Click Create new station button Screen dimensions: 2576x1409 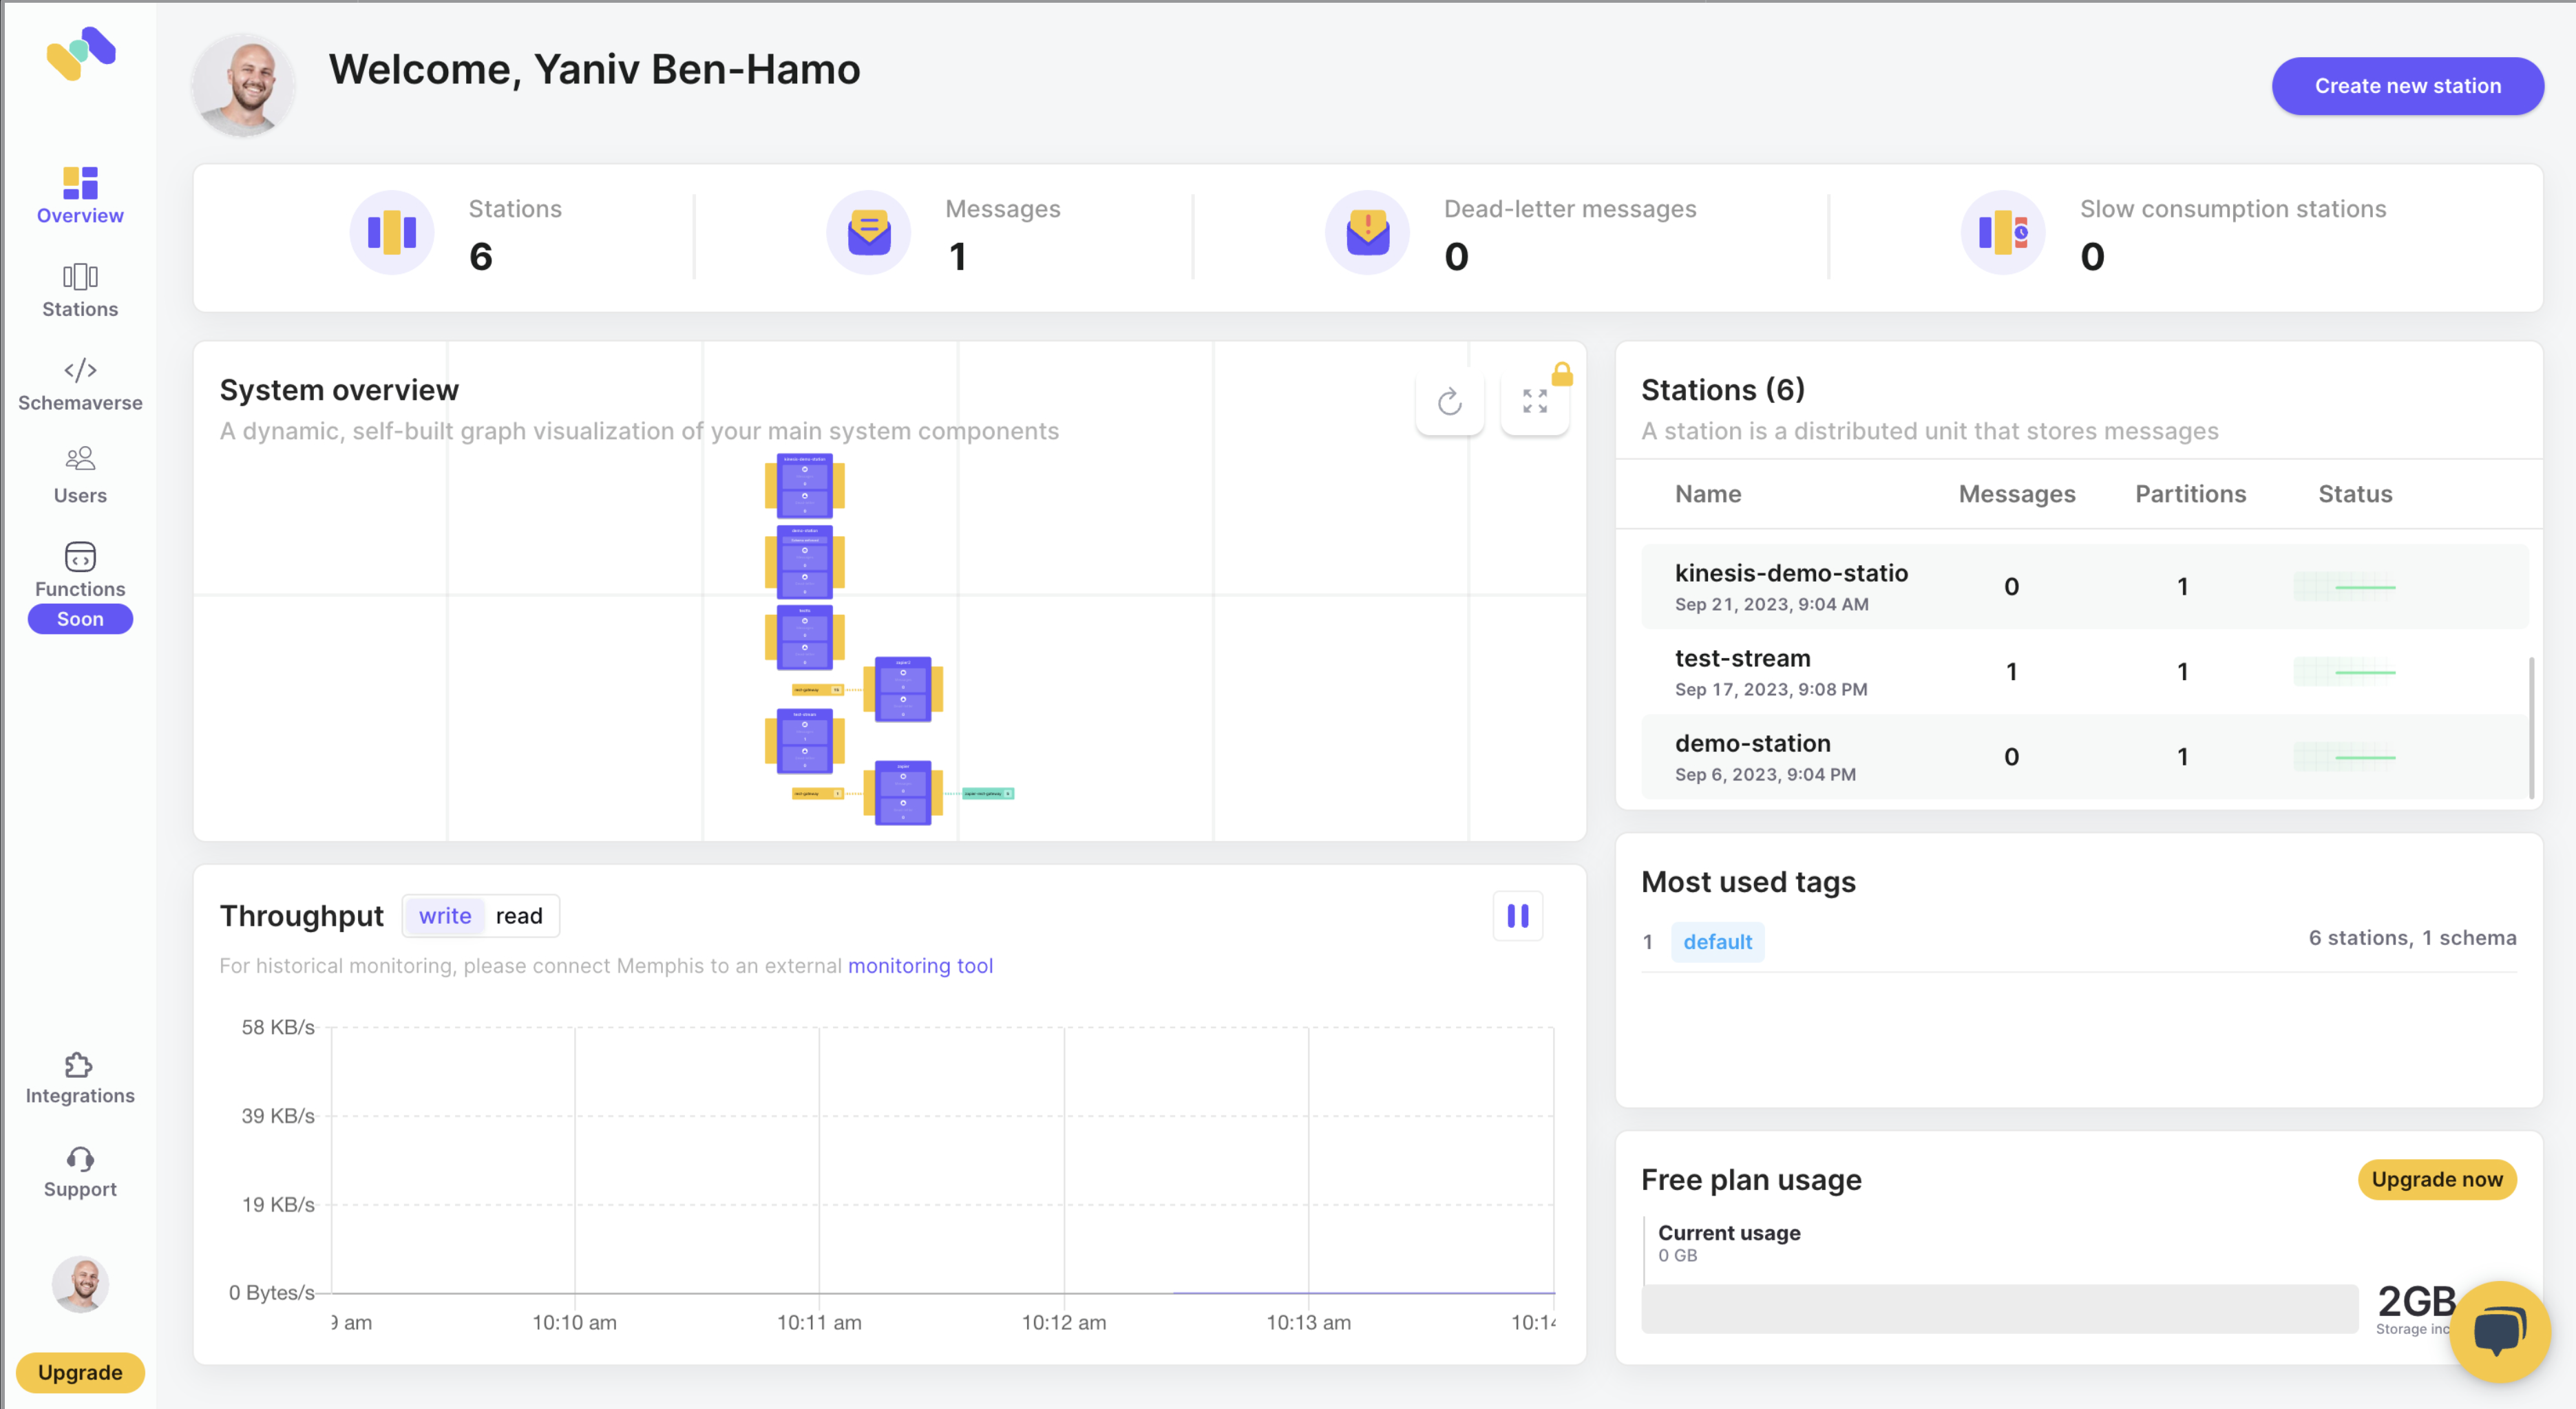(2407, 86)
